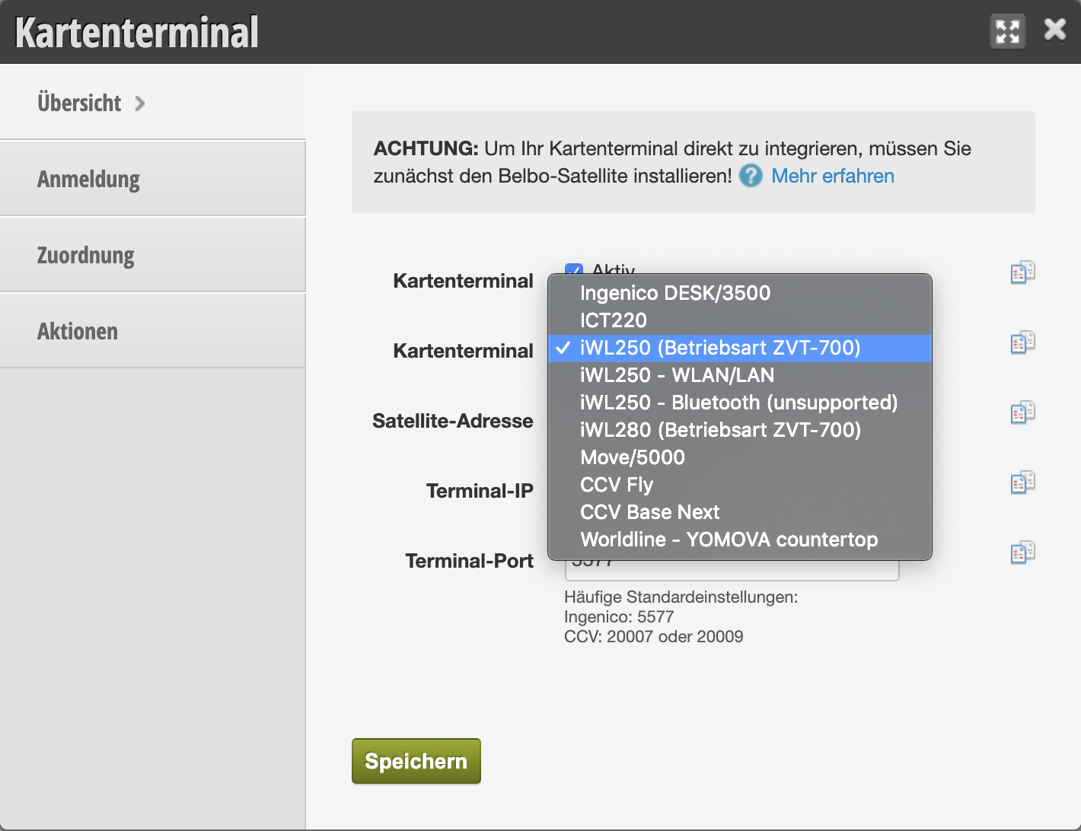This screenshot has width=1081, height=831.
Task: Click the copy icon beside the Aktiv row
Action: (x=1022, y=272)
